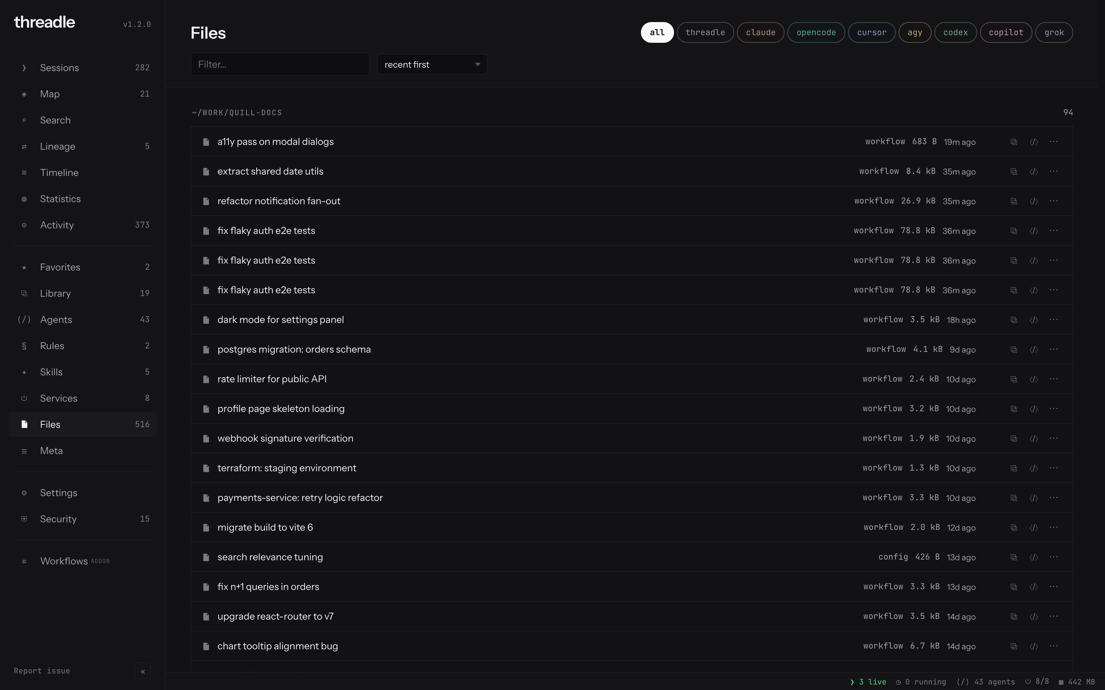Click copy icon on fix n+1 queries in orders
1105x690 pixels.
click(1014, 587)
